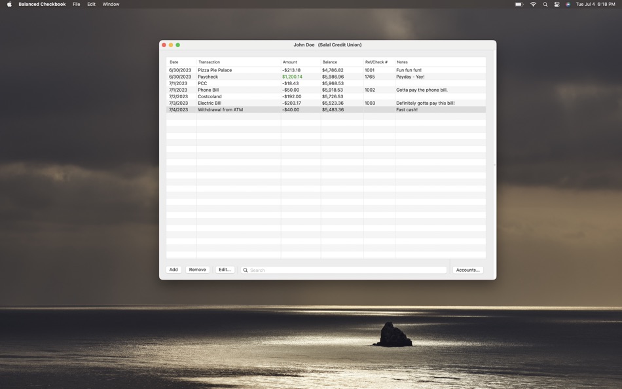Click the $5,918.53 balance cell

(333, 90)
